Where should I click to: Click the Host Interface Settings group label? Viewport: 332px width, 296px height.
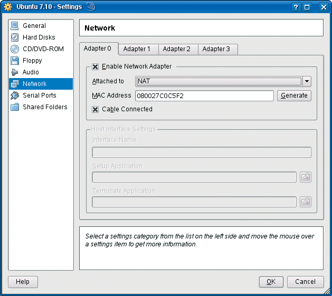pos(123,129)
